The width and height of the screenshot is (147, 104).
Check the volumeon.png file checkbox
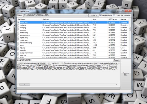(x=19, y=35)
